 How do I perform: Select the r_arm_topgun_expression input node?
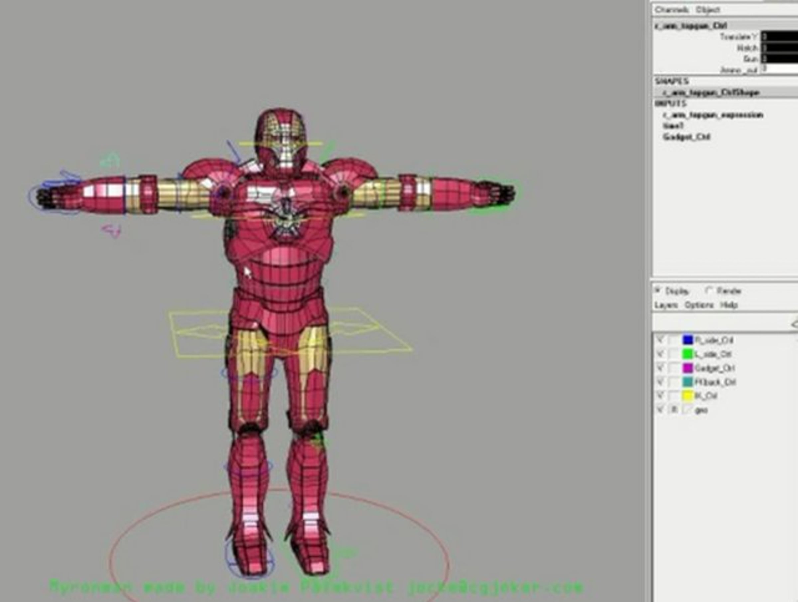[x=713, y=115]
